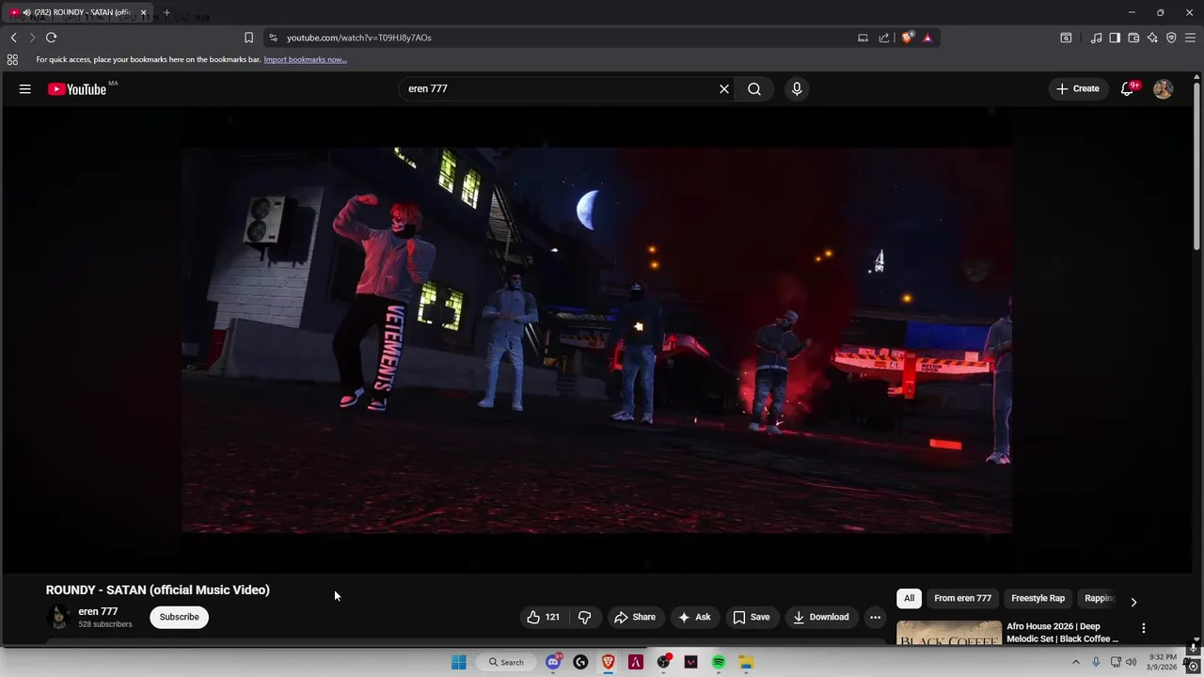The width and height of the screenshot is (1204, 677).
Task: Select the ROUNDY - SATAN browser tab
Action: (x=78, y=12)
